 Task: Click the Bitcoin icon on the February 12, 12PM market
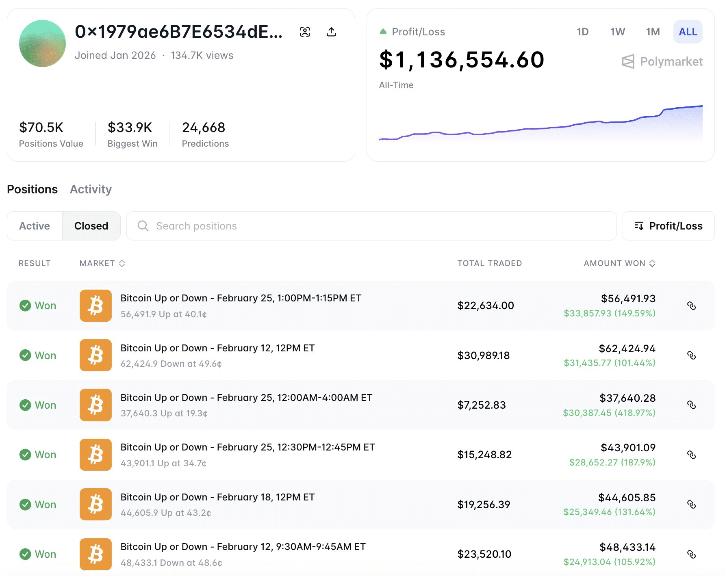coord(95,355)
